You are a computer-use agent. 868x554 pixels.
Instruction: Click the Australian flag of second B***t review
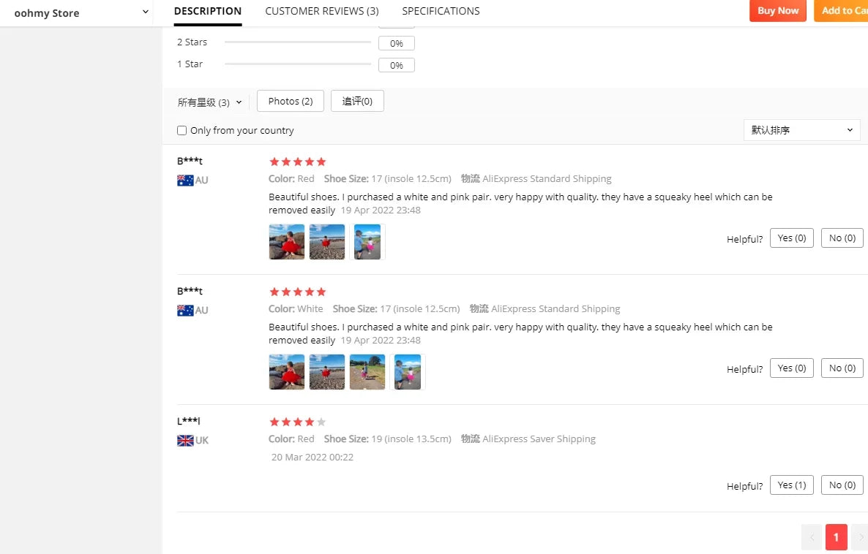(x=185, y=311)
